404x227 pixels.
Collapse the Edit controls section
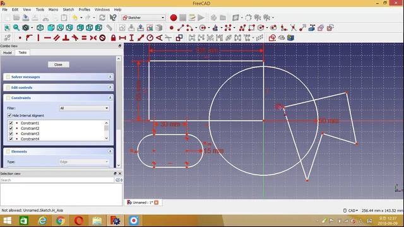tap(110, 88)
